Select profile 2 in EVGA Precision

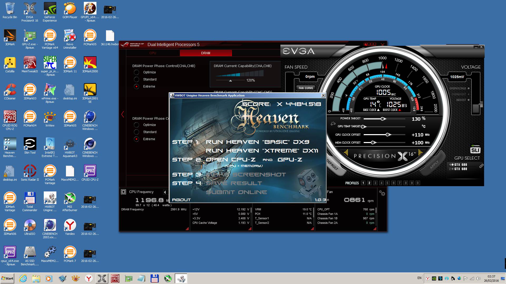[x=369, y=183]
